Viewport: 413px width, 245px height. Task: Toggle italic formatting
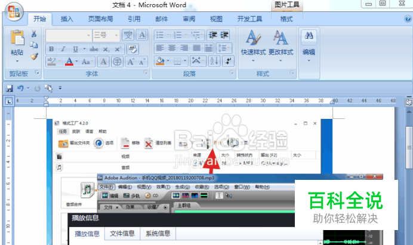pyautogui.click(x=63, y=49)
